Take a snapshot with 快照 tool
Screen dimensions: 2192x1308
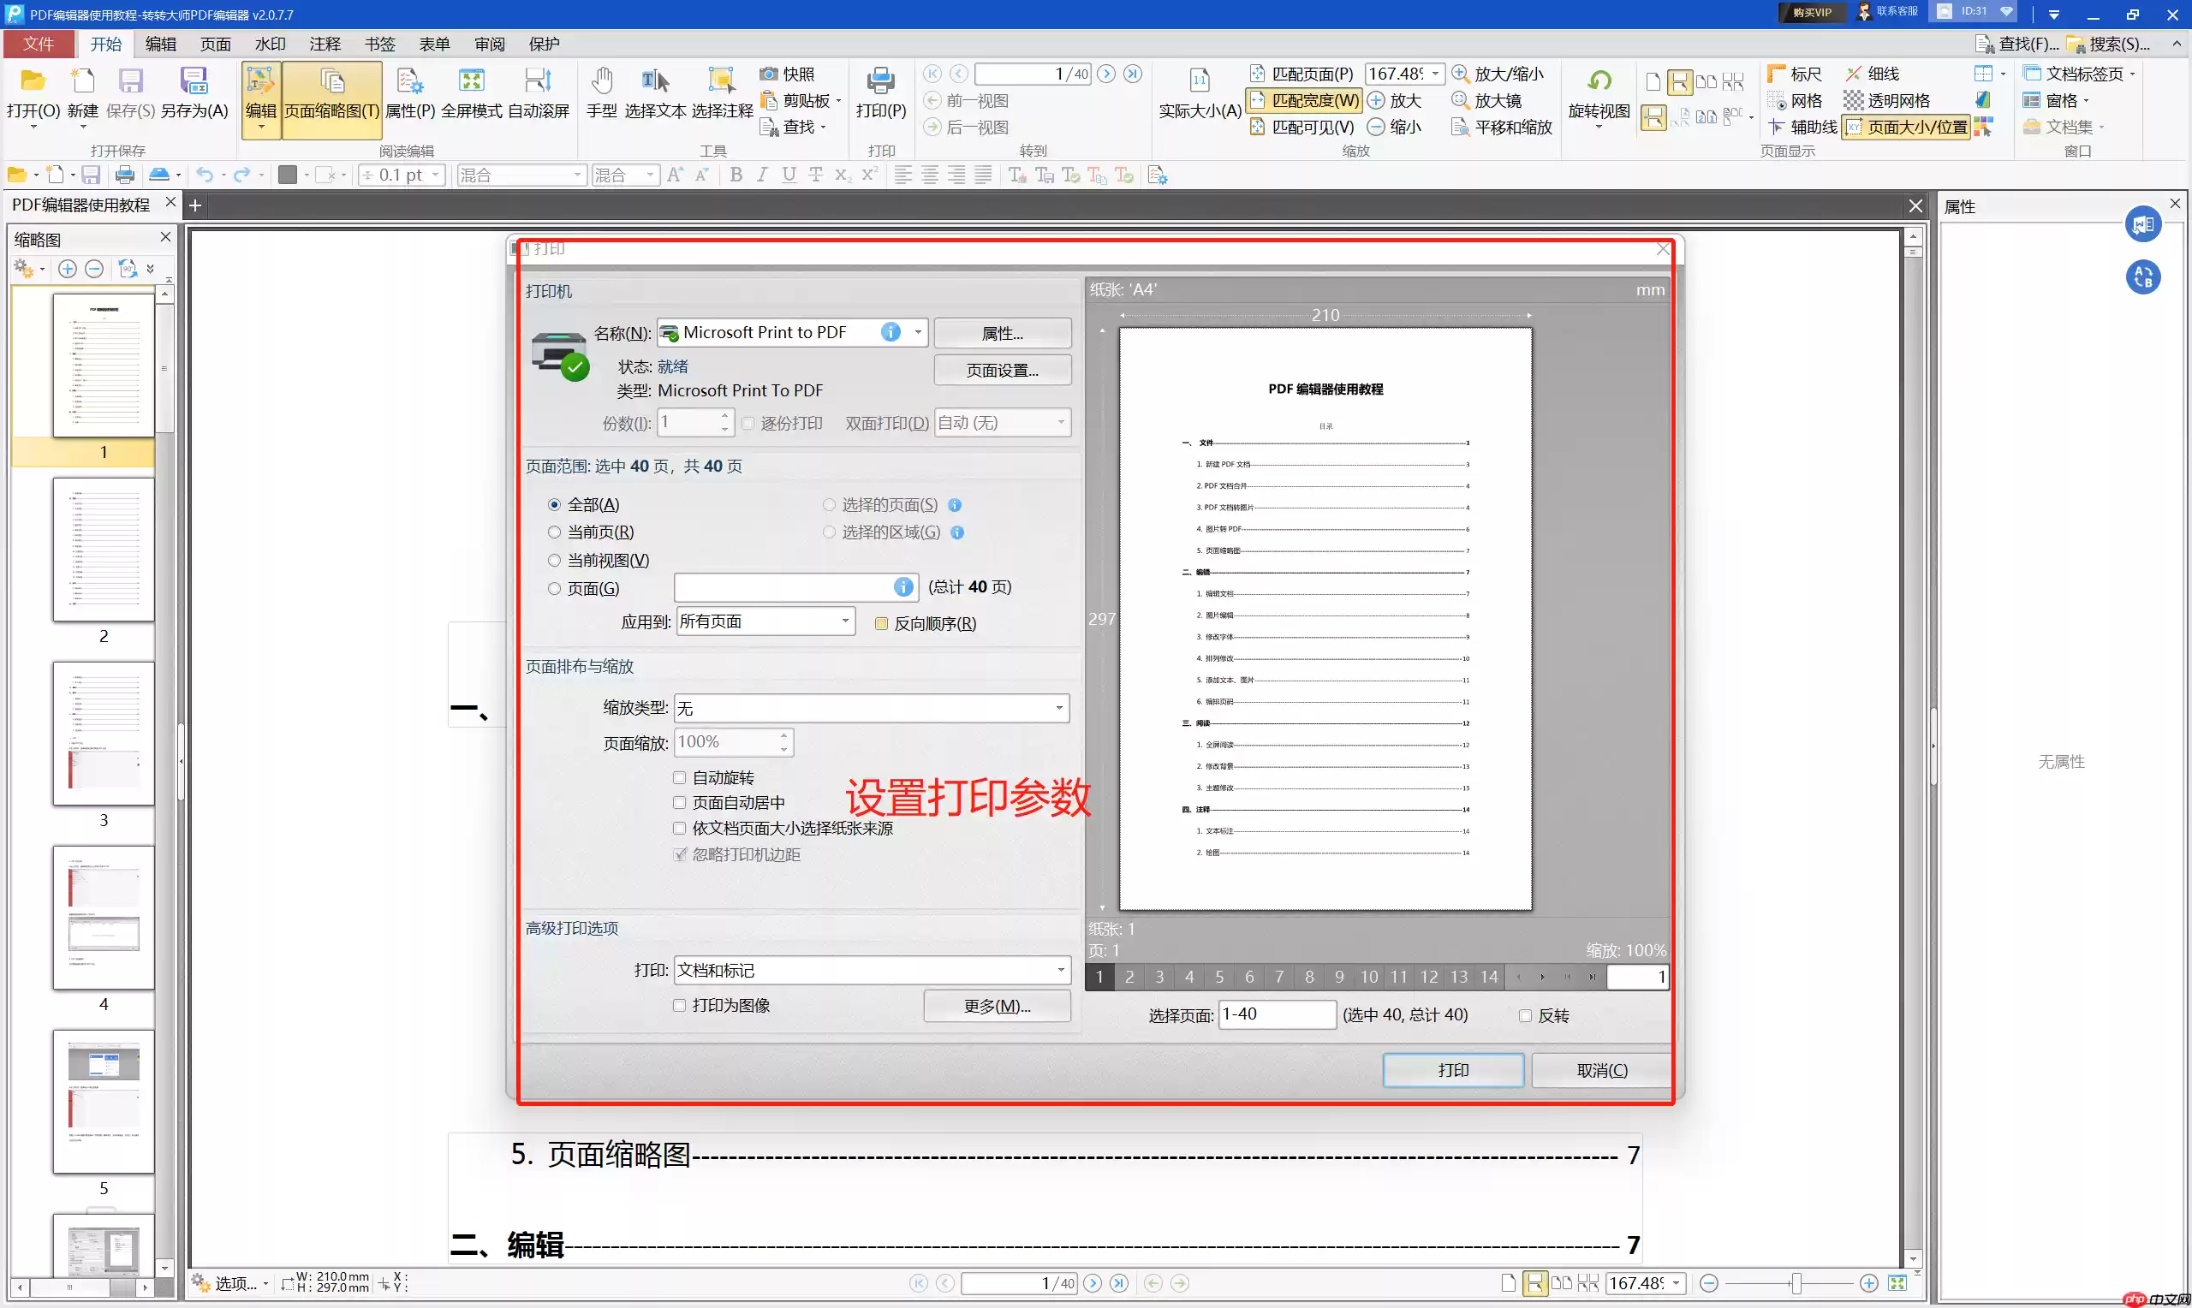pyautogui.click(x=789, y=73)
